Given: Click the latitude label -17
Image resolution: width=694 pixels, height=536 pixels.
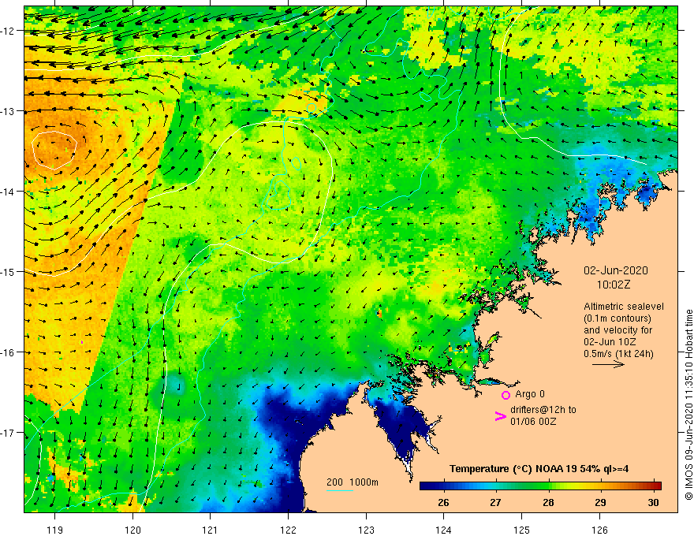Looking at the screenshot, I should 9,433.
